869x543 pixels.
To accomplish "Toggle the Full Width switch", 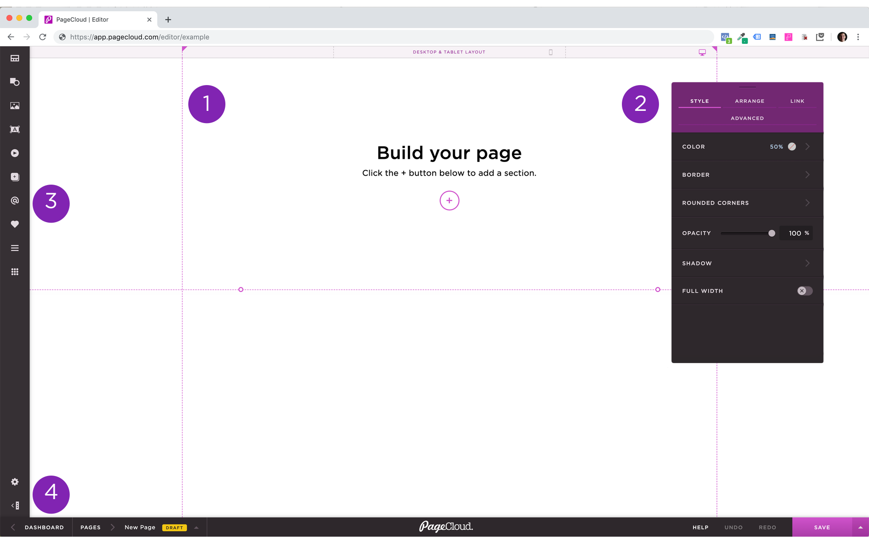I will pyautogui.click(x=804, y=291).
